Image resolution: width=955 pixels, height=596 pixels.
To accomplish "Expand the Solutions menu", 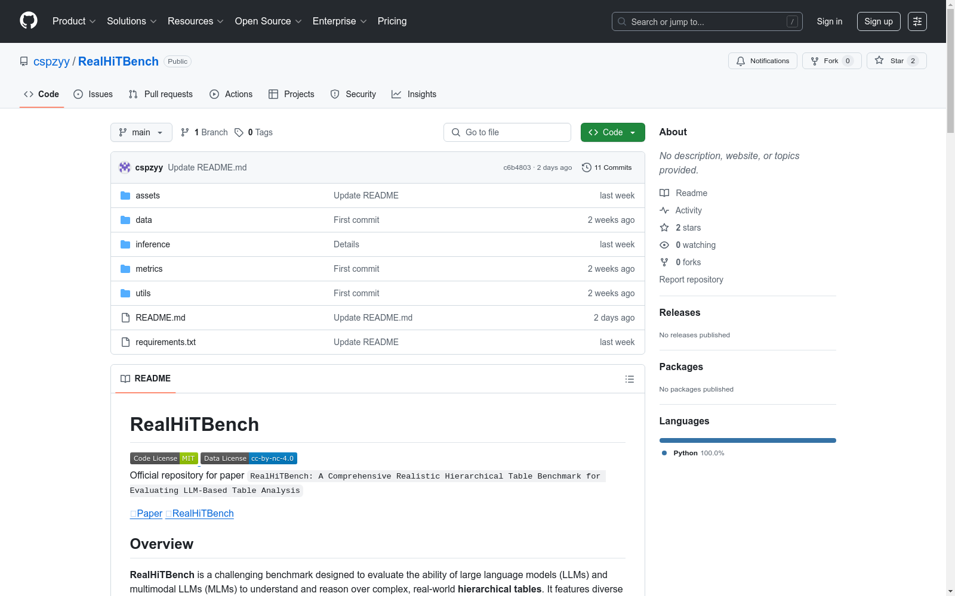I will [x=132, y=21].
